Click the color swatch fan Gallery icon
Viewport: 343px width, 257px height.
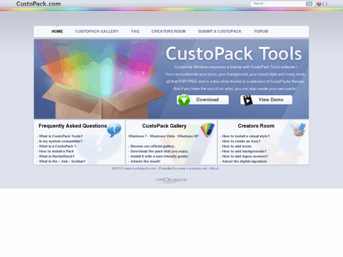click(x=208, y=130)
